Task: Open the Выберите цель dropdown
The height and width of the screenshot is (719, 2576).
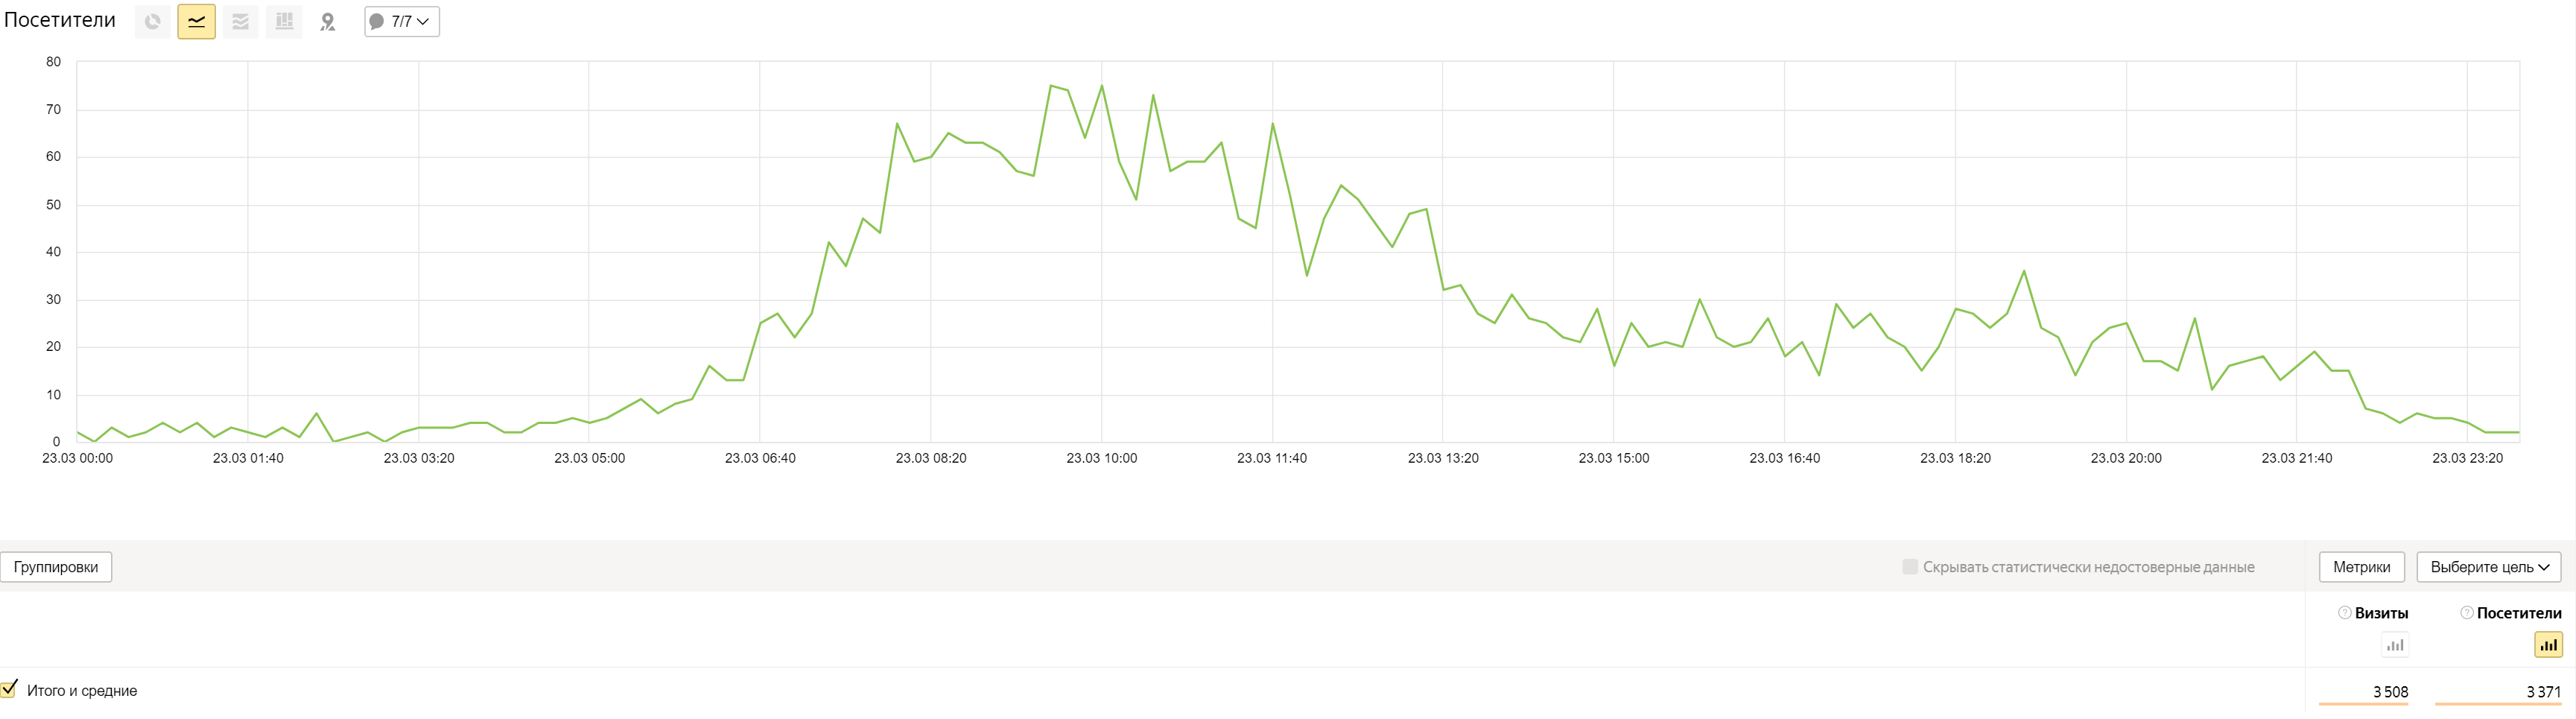Action: coord(2488,567)
